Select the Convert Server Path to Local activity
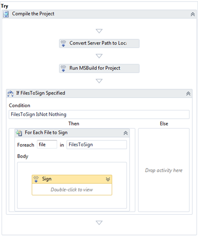The height and width of the screenshot is (236, 198). click(99, 44)
